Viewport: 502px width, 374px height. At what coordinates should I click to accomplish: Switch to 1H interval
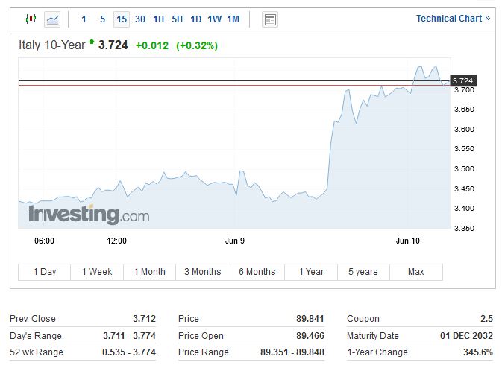point(159,19)
